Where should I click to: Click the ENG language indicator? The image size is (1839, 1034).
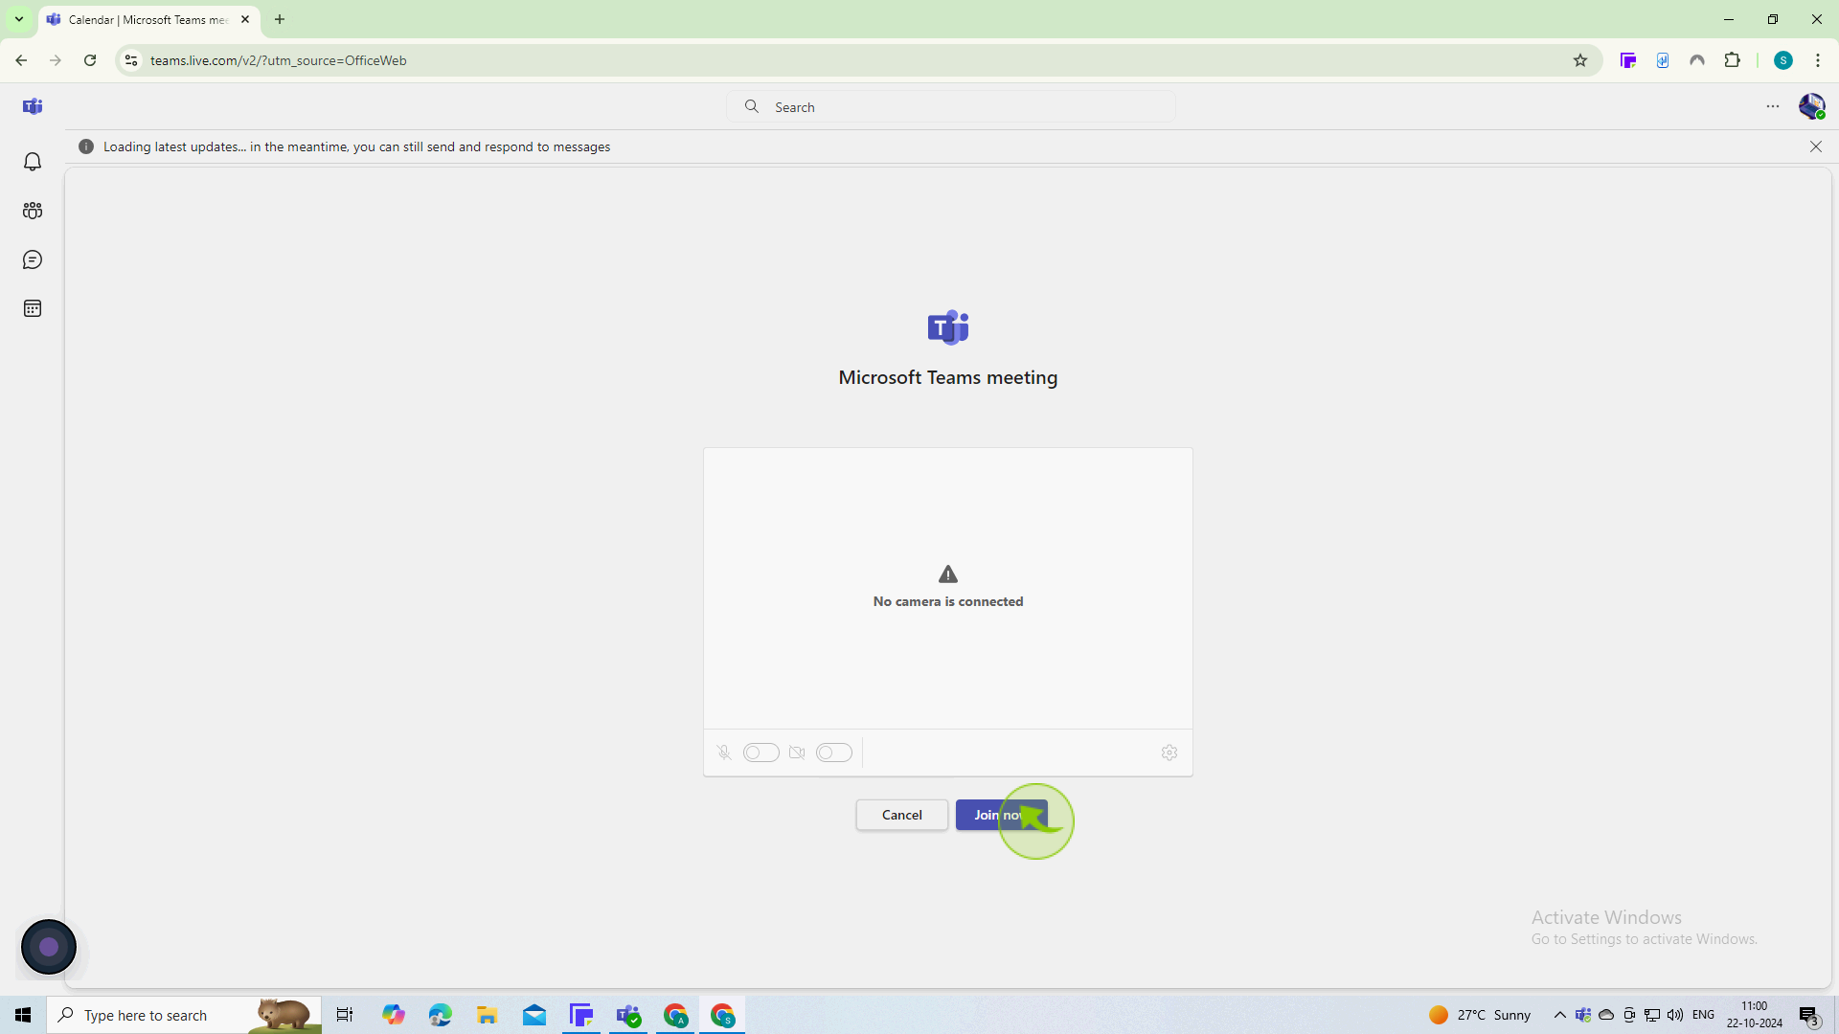click(1703, 1015)
